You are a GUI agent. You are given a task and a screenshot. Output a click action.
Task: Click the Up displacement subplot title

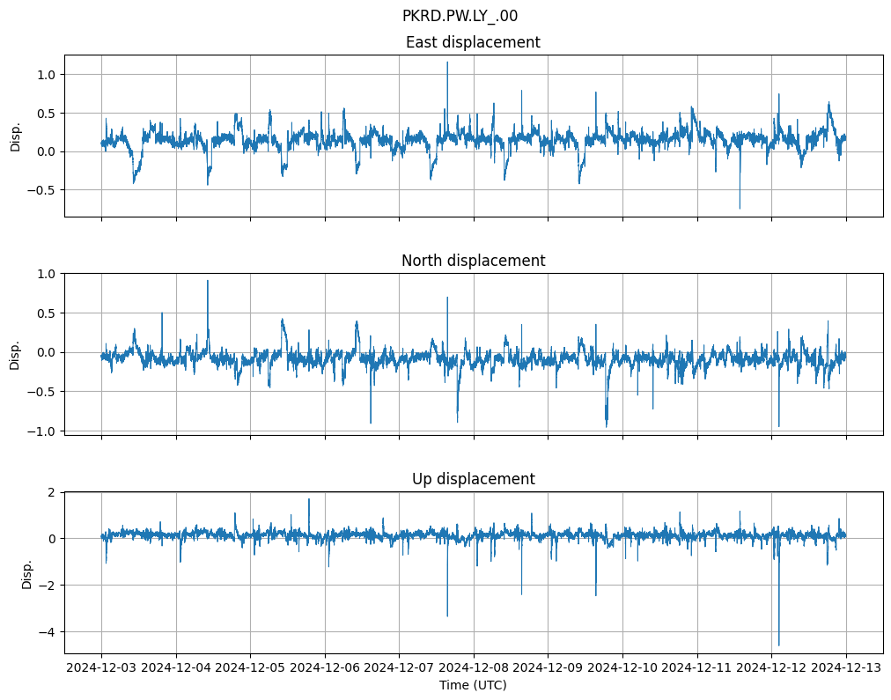pyautogui.click(x=473, y=479)
